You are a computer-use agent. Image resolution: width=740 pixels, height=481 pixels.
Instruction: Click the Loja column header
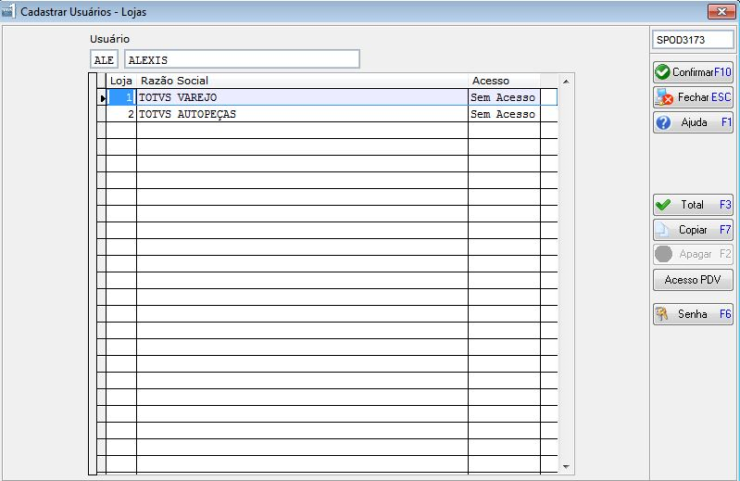point(121,81)
